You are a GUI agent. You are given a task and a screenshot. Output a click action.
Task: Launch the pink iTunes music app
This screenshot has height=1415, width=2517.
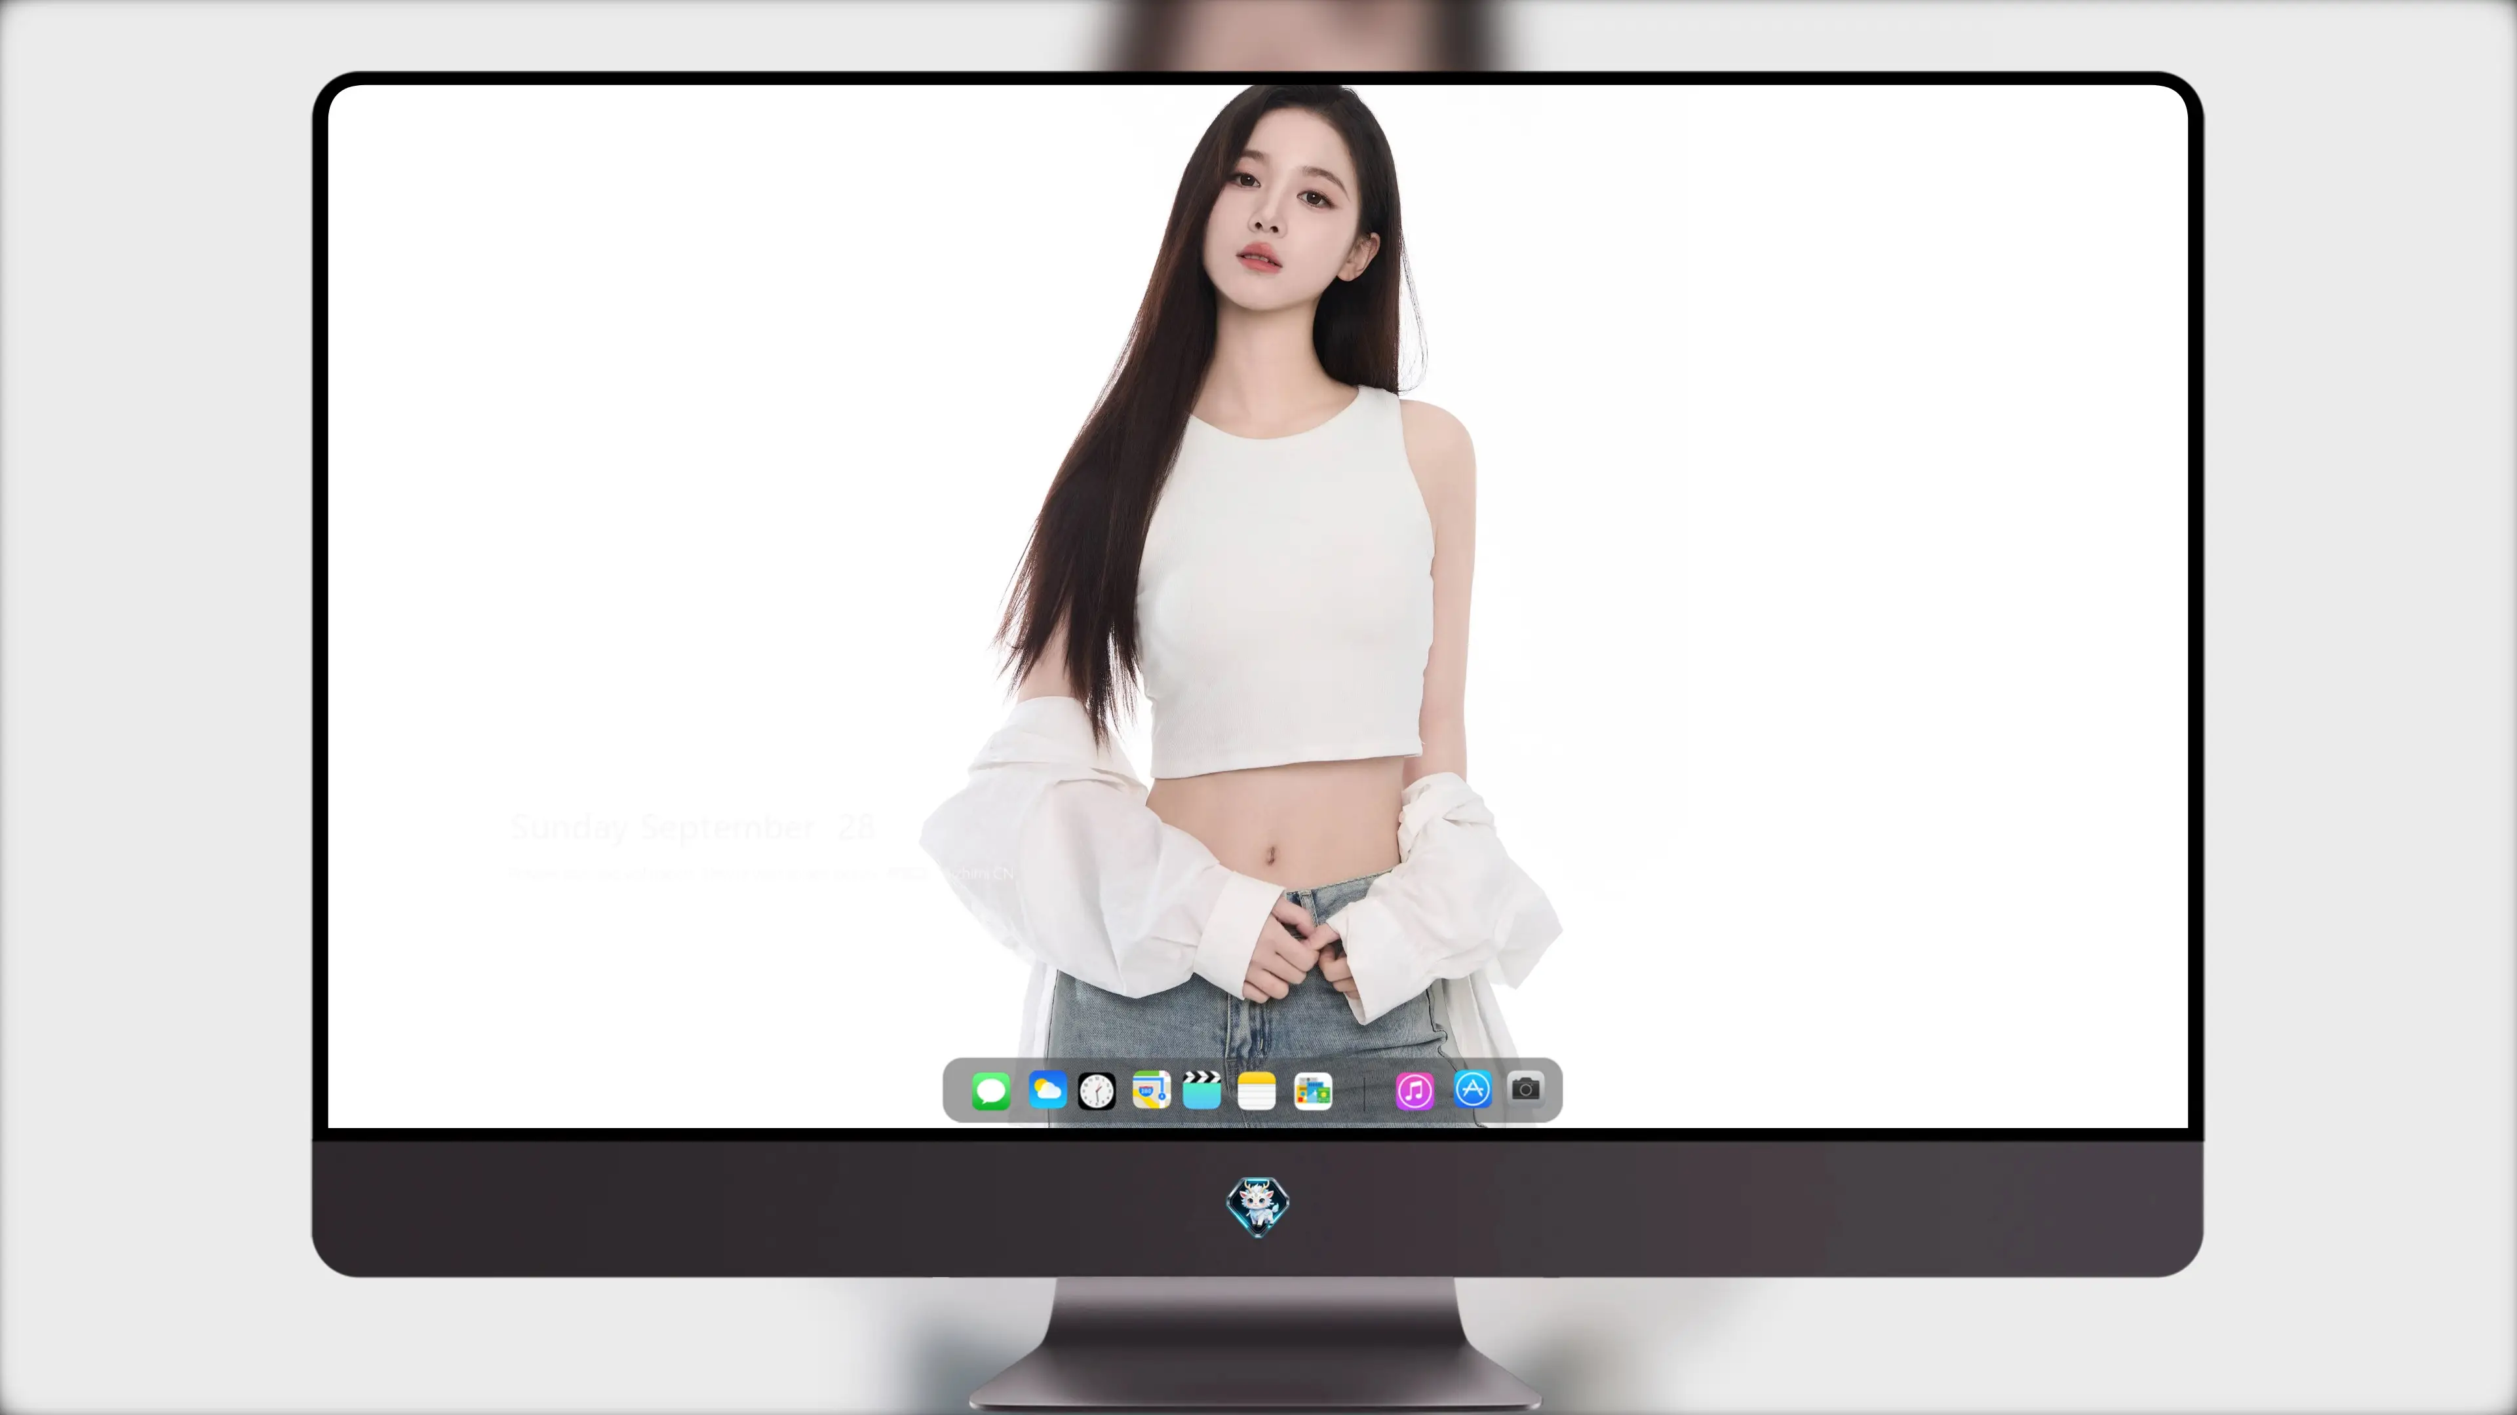click(1415, 1091)
